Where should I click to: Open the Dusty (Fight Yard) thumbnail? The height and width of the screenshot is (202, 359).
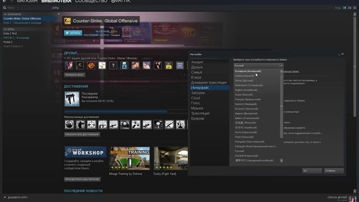(171, 158)
